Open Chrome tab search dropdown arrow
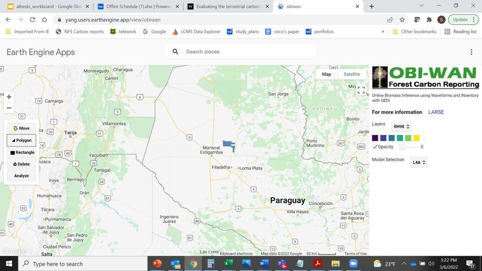 421,6
